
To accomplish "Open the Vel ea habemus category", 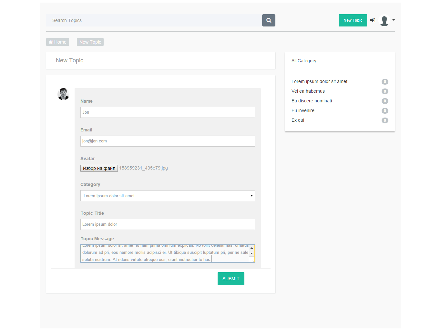I will 308,91.
